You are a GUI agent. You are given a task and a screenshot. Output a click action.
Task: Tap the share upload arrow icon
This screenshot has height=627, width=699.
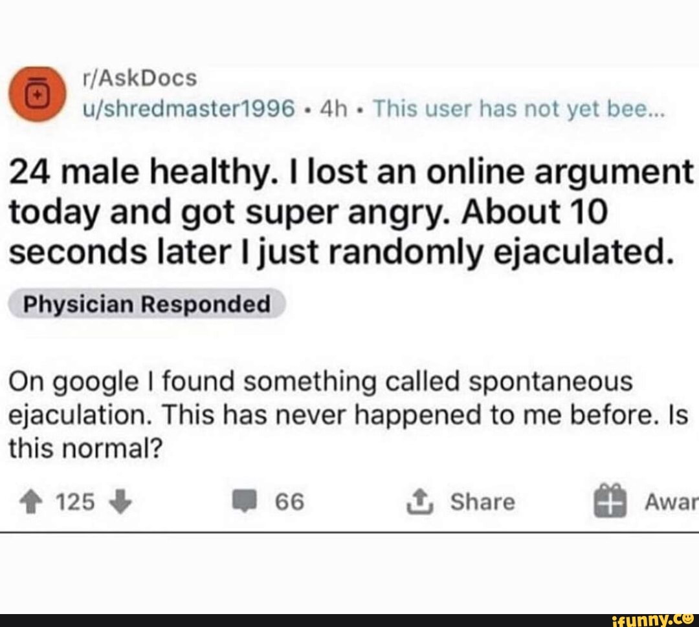[419, 502]
